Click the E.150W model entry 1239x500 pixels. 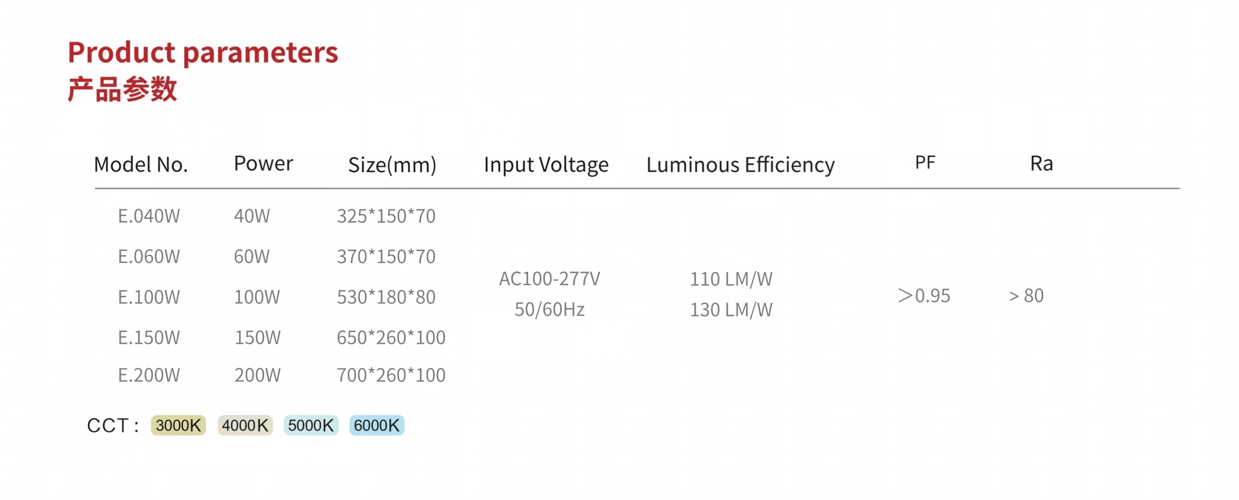pyautogui.click(x=148, y=337)
